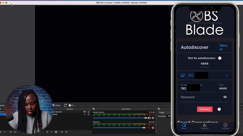Open the Home tab in OBS Blade
Screen dimensions: 243x136
184,126
